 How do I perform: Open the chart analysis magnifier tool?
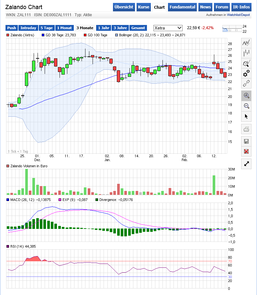tap(246, 63)
